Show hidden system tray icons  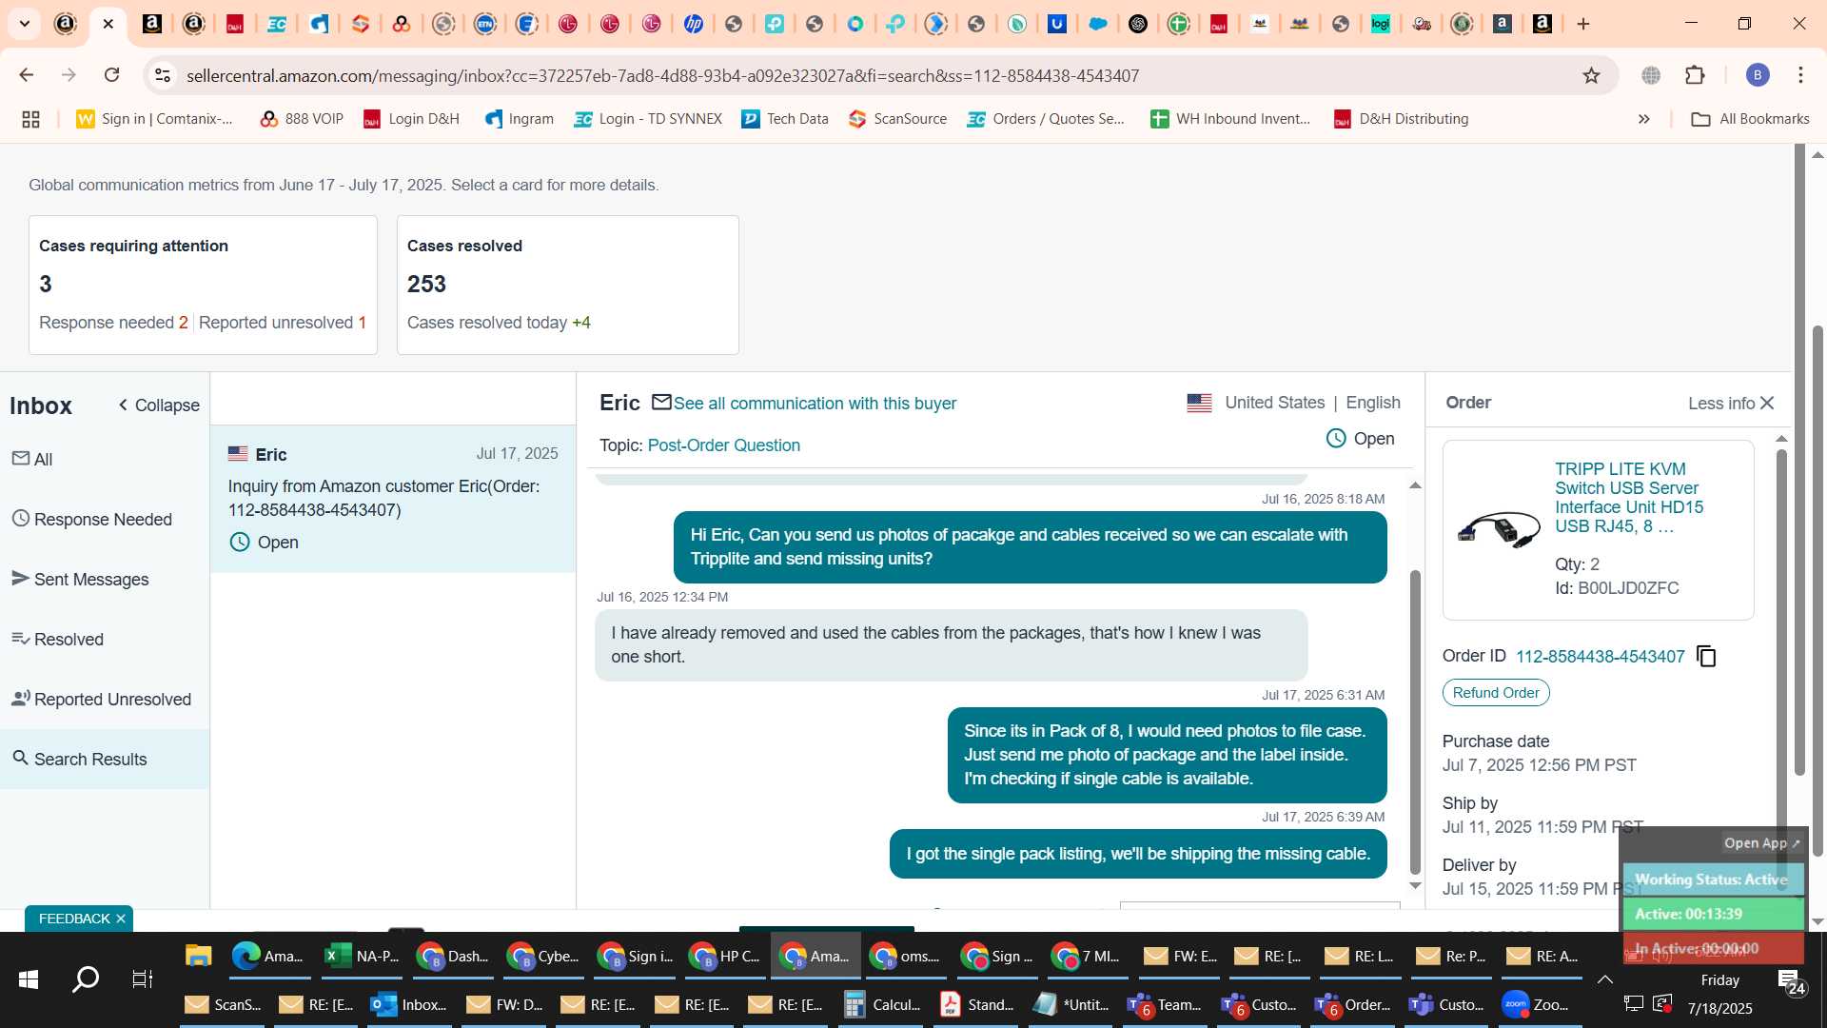click(x=1604, y=979)
